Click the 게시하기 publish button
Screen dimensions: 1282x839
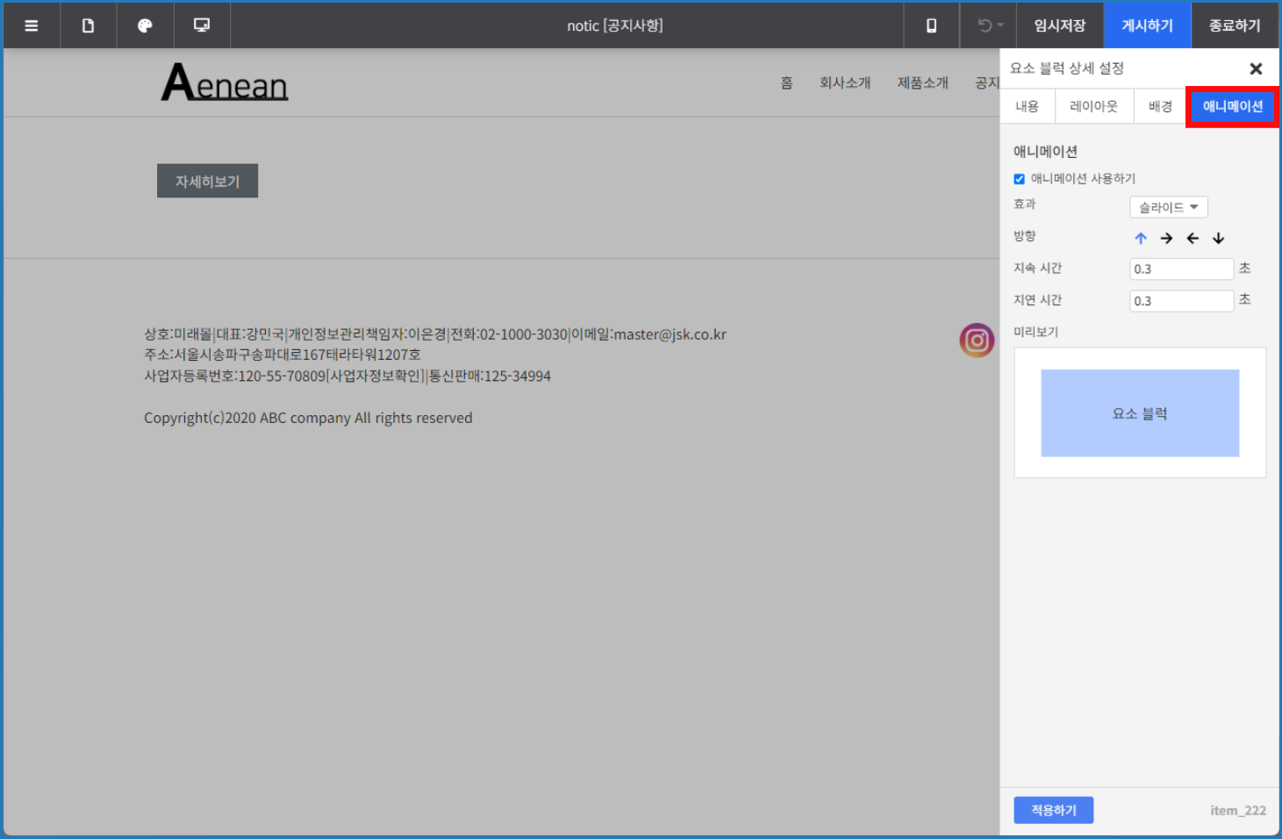(1147, 25)
